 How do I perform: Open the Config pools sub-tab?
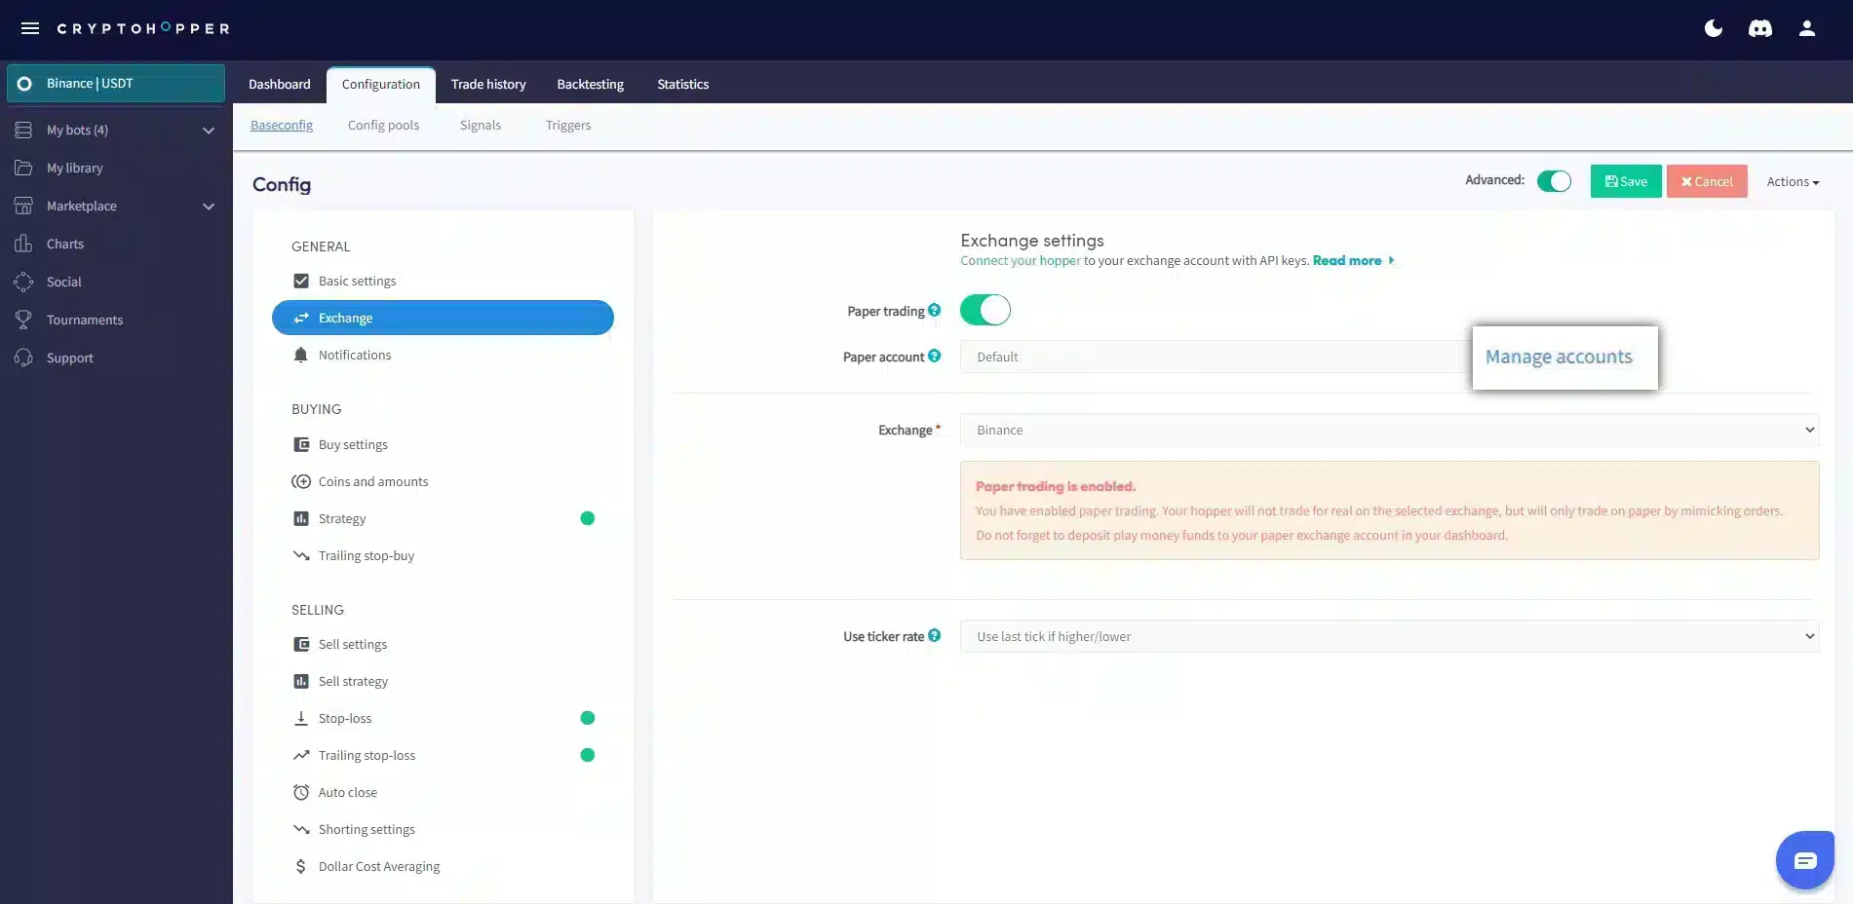coord(383,125)
